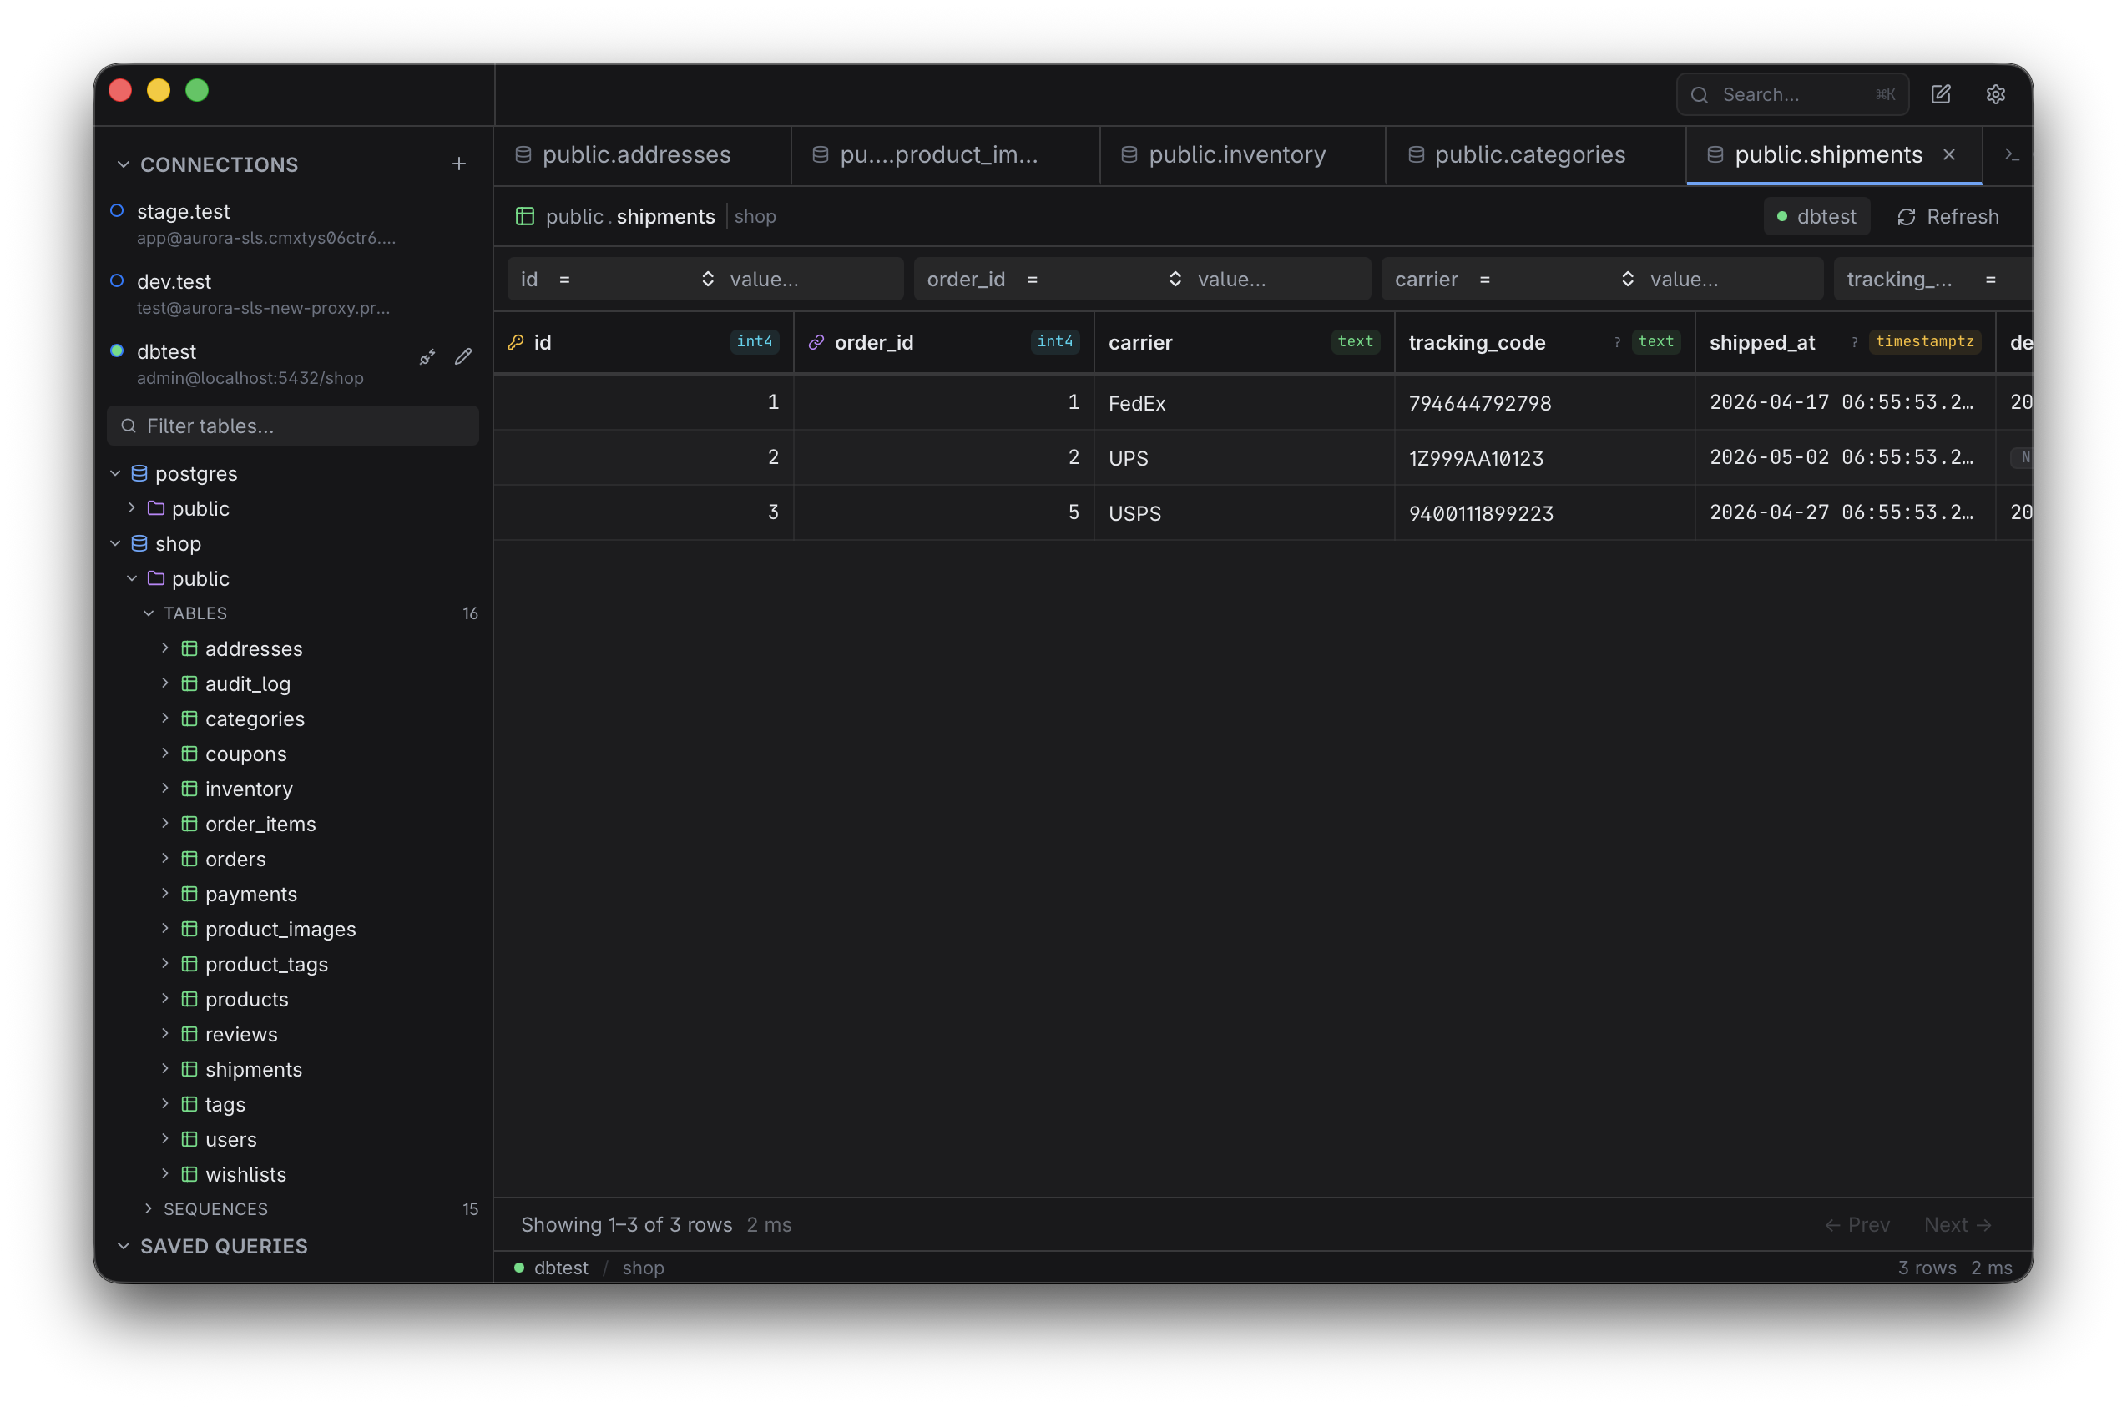Expand the SEQUENCES group
Image resolution: width=2127 pixels, height=1407 pixels.
148,1208
